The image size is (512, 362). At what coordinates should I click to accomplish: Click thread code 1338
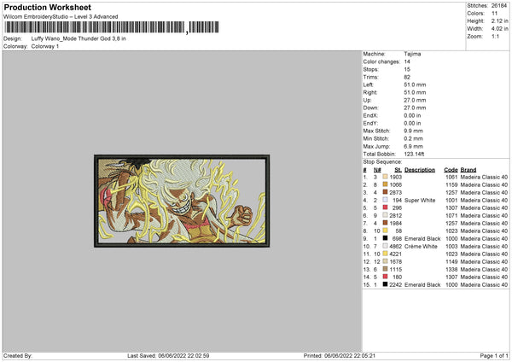(451, 270)
